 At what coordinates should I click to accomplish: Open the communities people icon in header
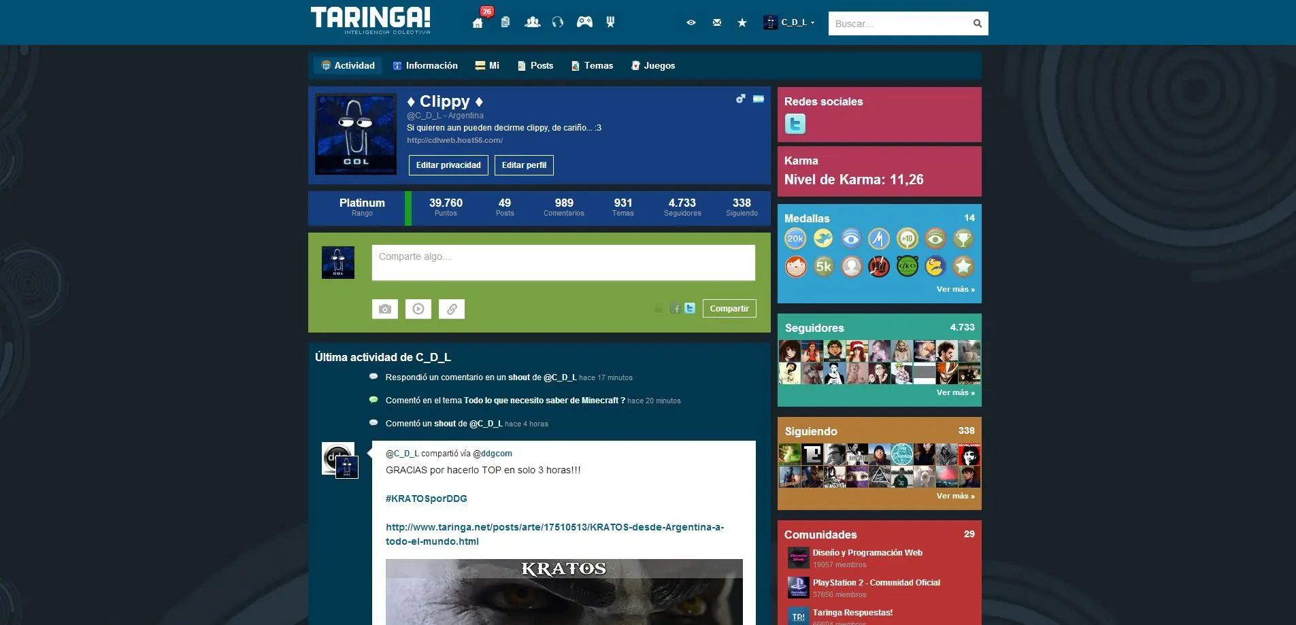tap(533, 22)
